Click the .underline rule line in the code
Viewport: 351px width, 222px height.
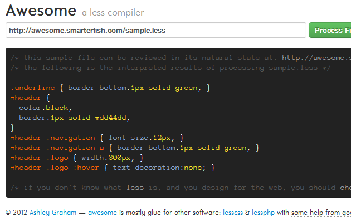click(x=110, y=88)
